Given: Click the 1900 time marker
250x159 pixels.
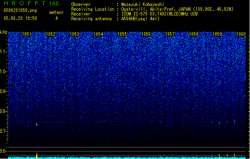Looking at the screenshot, I should (x=241, y=34).
